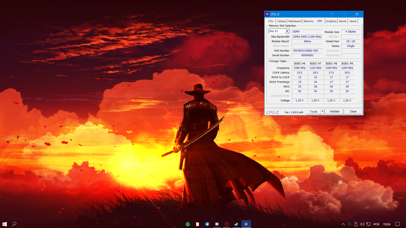The height and width of the screenshot is (228, 406).
Task: Click the tRAS value 38
Action: point(315,87)
